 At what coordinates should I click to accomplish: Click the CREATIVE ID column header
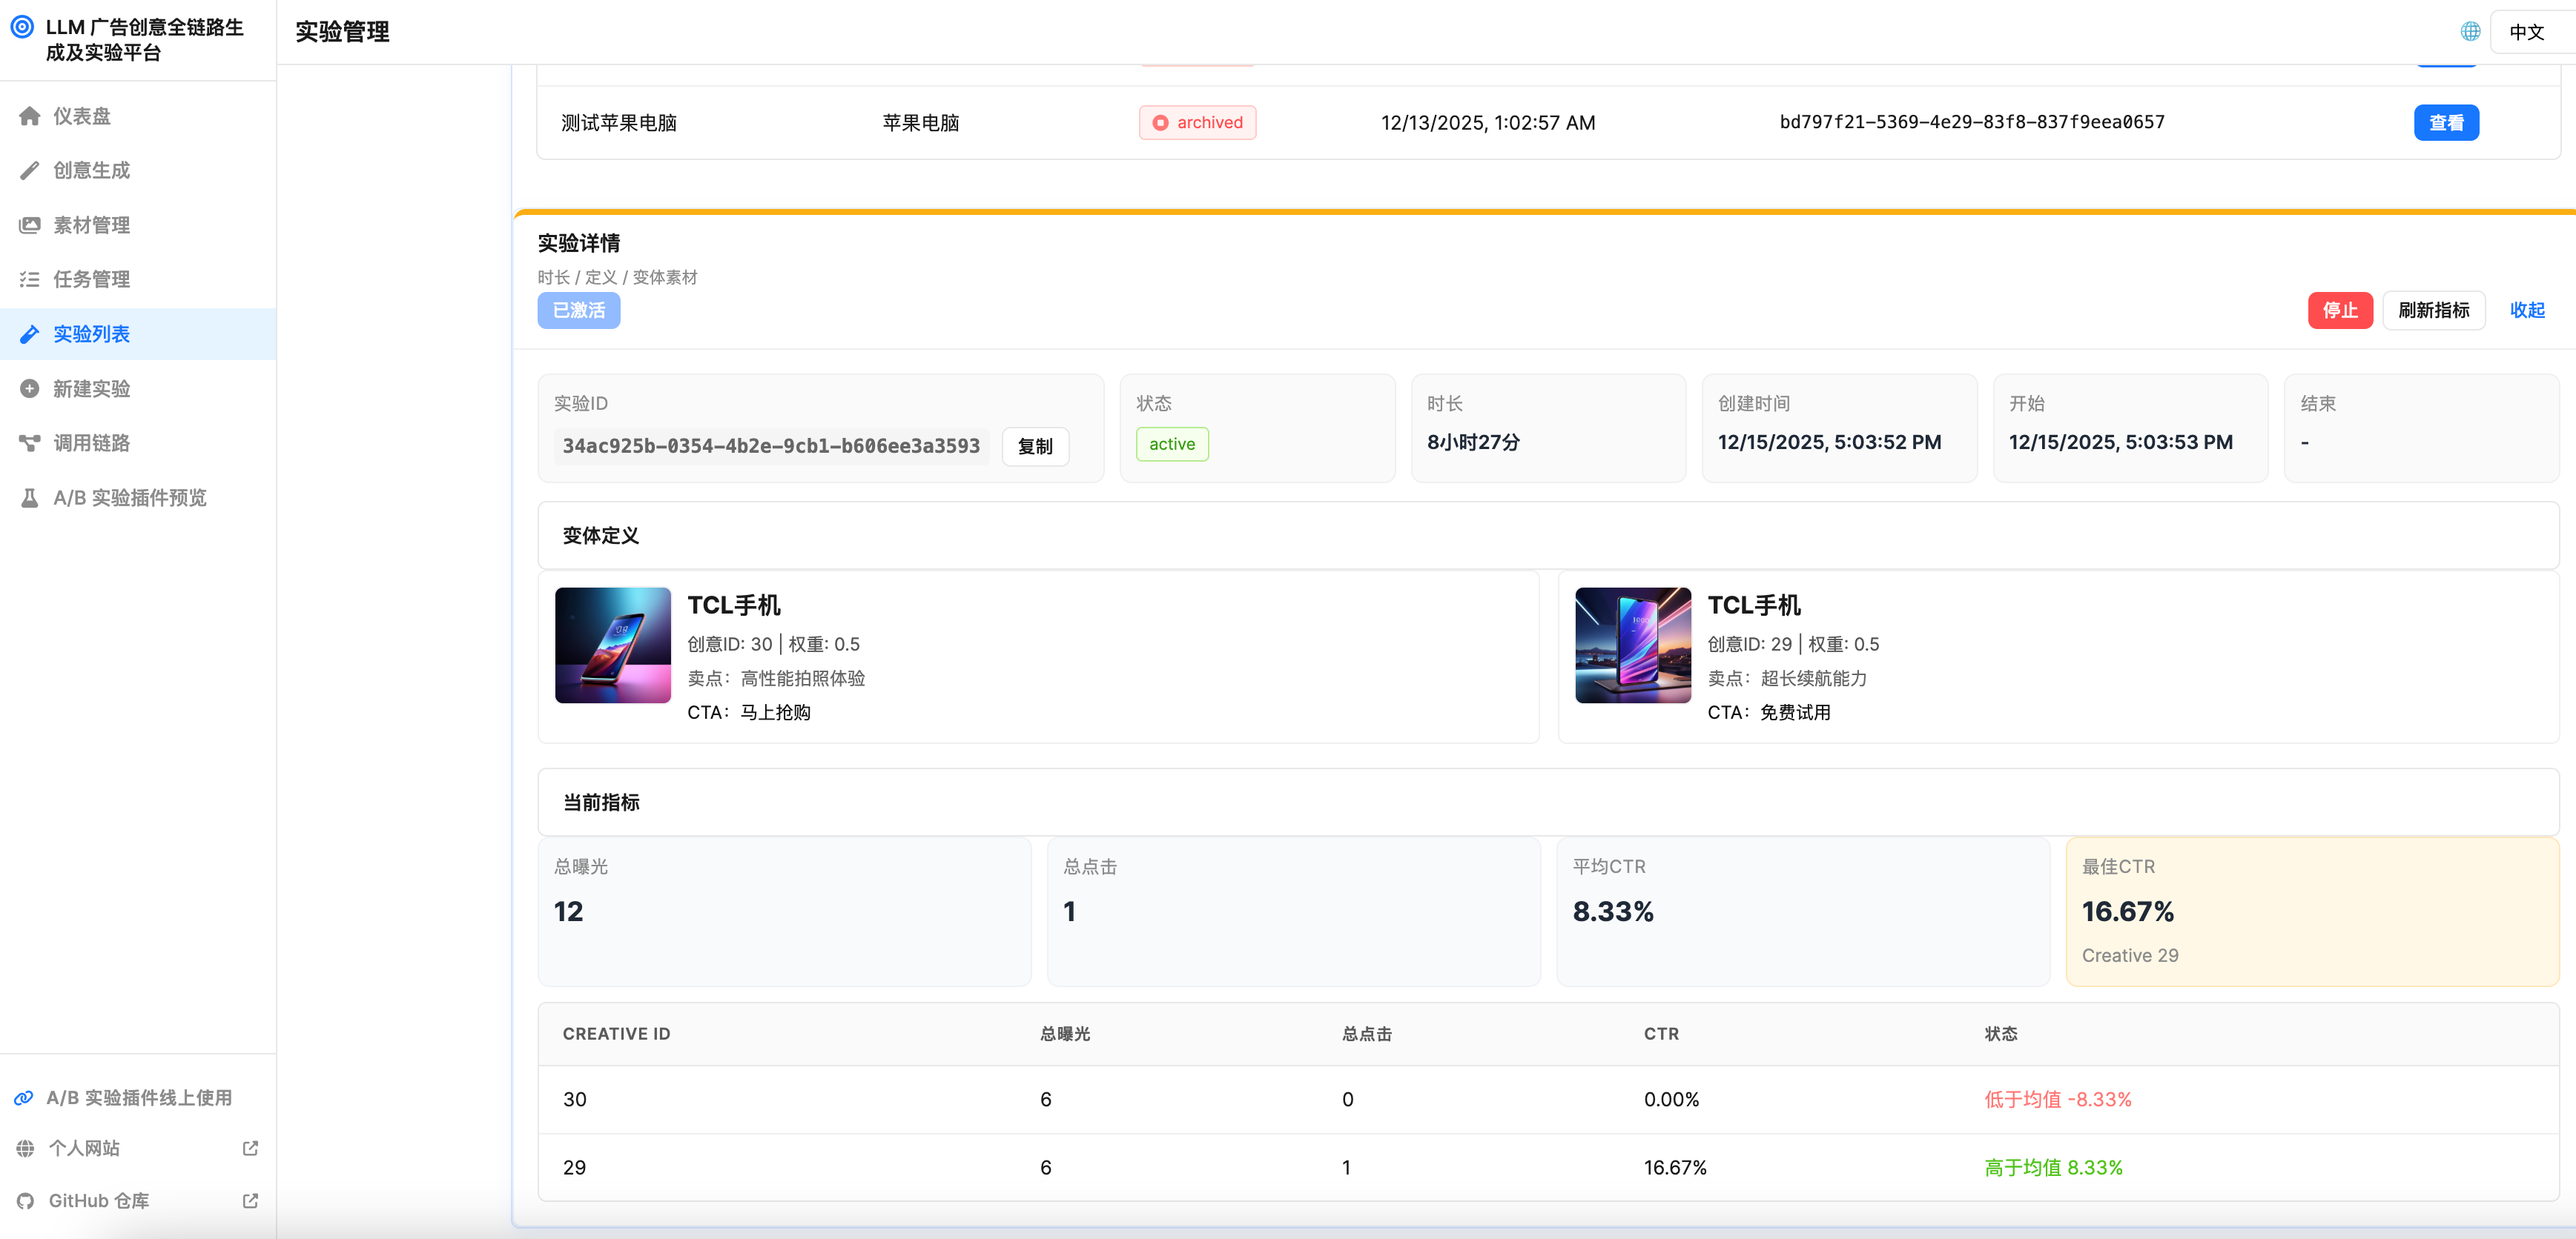pos(616,1034)
